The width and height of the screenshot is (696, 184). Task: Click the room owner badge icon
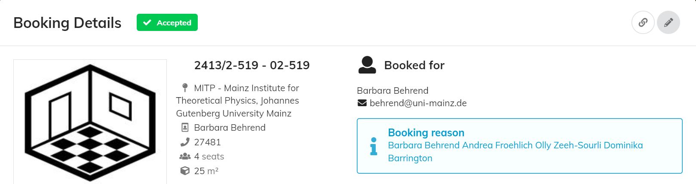[185, 128]
